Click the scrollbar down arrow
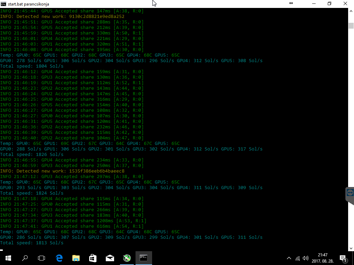This screenshot has width=354, height=265. [x=351, y=248]
